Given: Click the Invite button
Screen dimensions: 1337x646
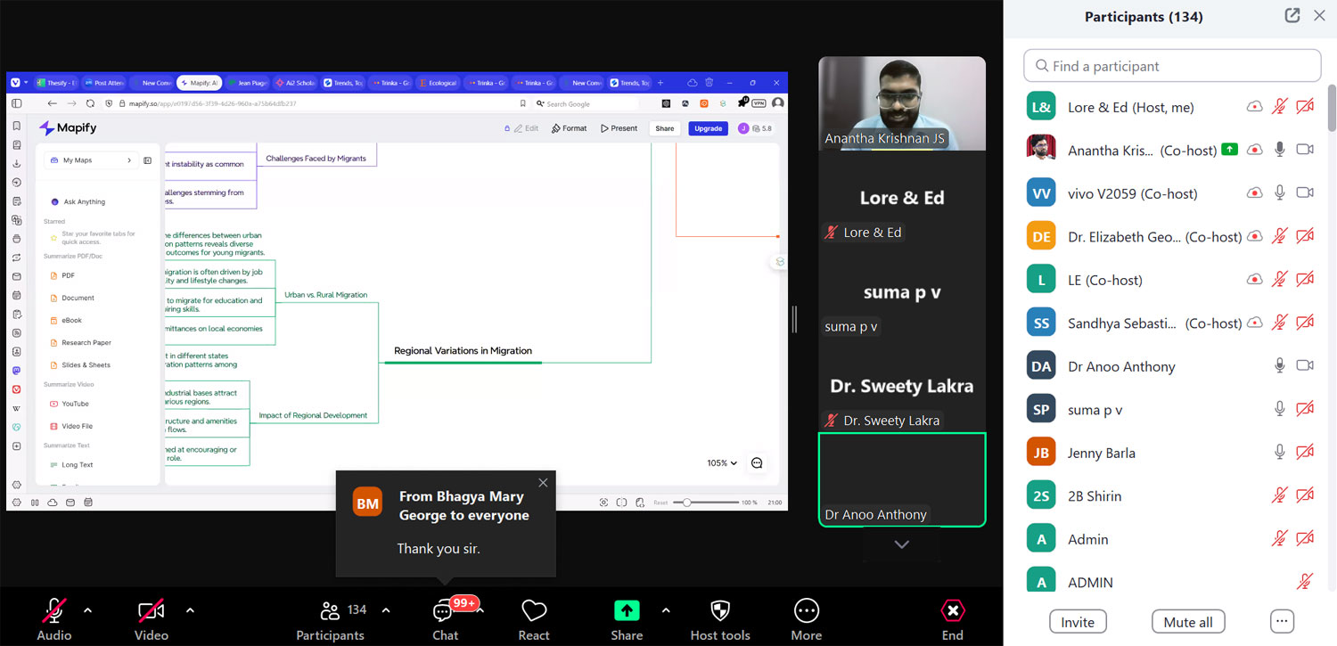Looking at the screenshot, I should (1078, 622).
